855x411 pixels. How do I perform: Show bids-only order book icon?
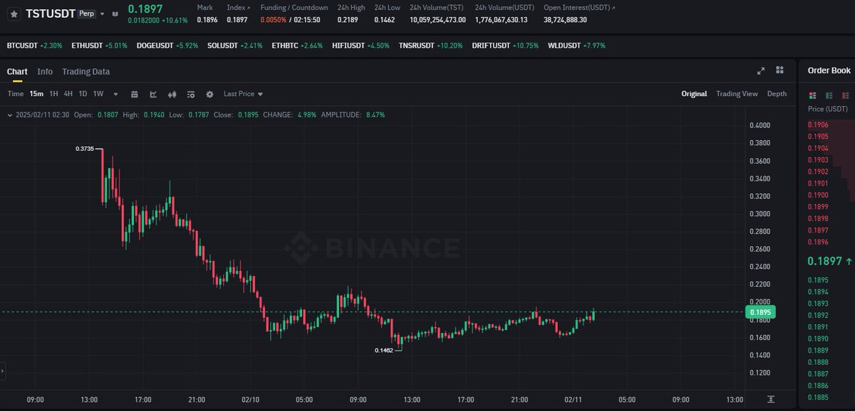(829, 95)
